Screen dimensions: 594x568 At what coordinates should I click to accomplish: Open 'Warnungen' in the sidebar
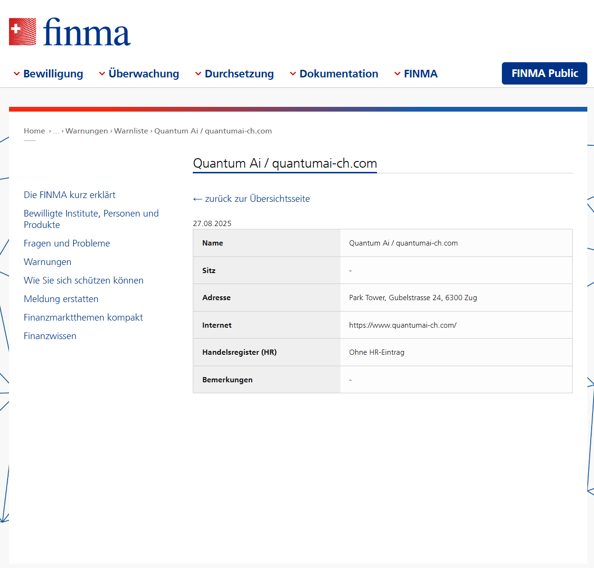(x=47, y=262)
